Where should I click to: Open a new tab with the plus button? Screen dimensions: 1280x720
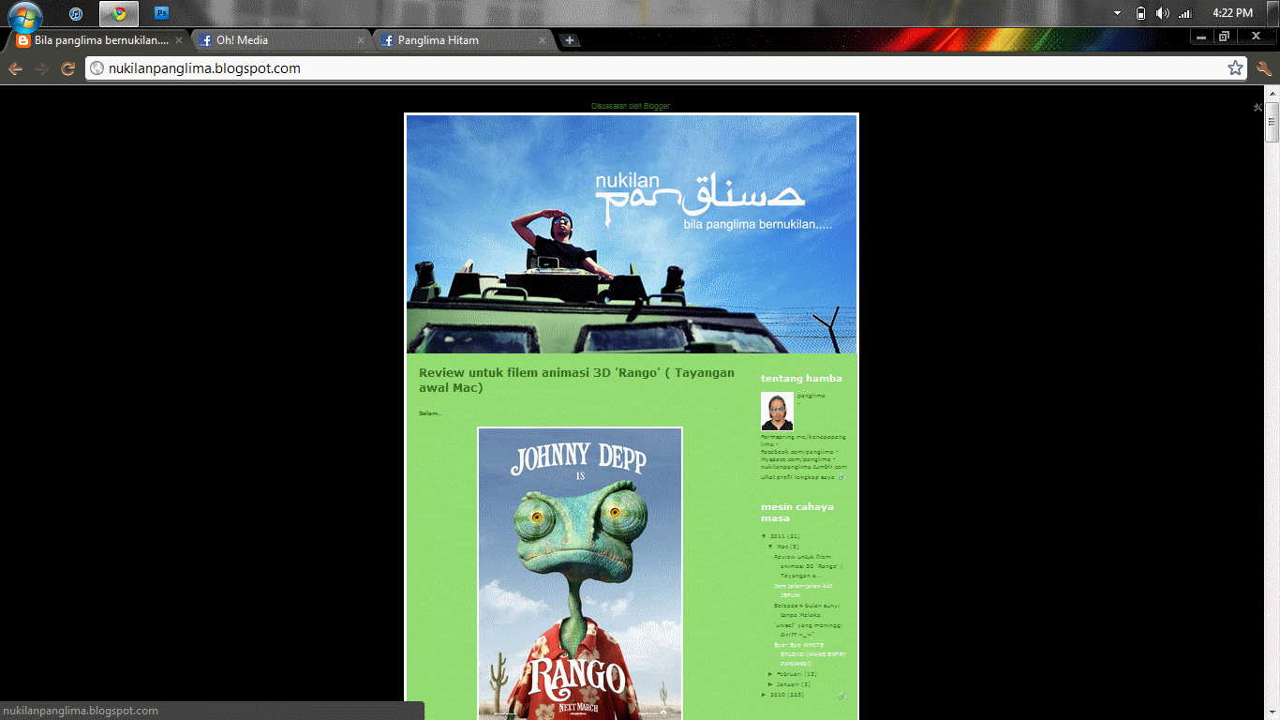tap(569, 40)
